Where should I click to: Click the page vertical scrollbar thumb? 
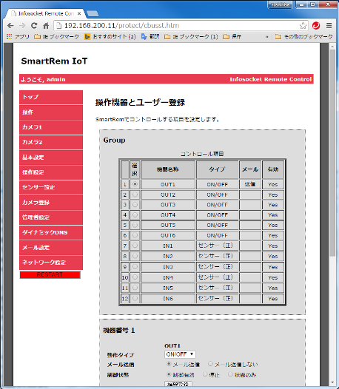332,152
